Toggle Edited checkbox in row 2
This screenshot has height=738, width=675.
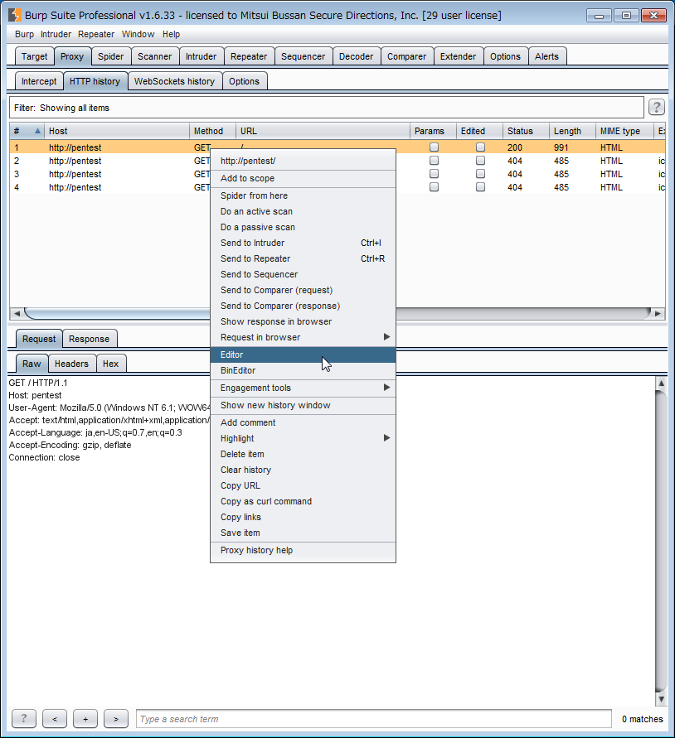[480, 161]
